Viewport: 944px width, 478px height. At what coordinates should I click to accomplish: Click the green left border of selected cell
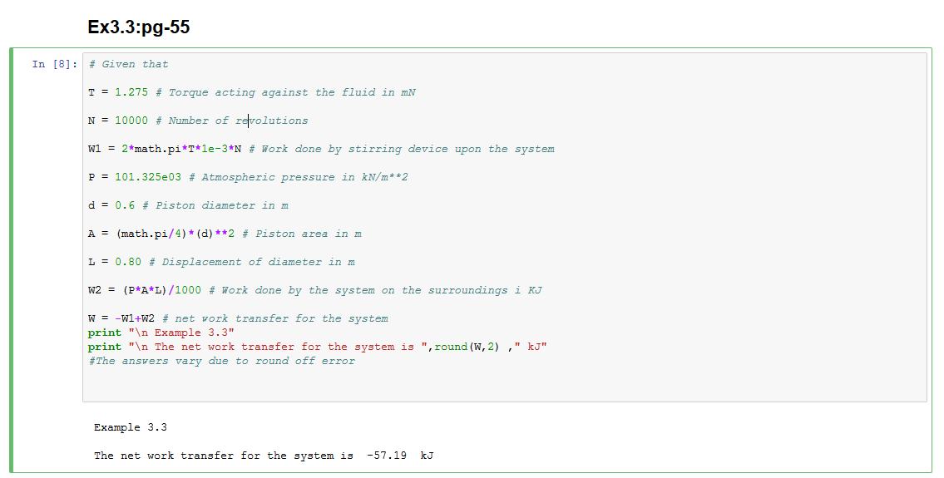point(12,259)
